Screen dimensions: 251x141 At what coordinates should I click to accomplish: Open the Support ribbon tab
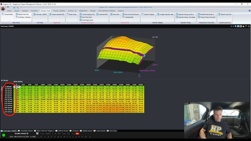[x=121, y=11]
